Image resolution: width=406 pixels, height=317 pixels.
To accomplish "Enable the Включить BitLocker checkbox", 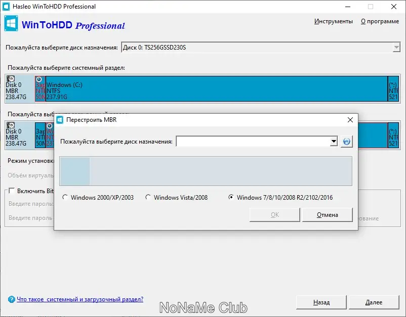I will pos(12,191).
